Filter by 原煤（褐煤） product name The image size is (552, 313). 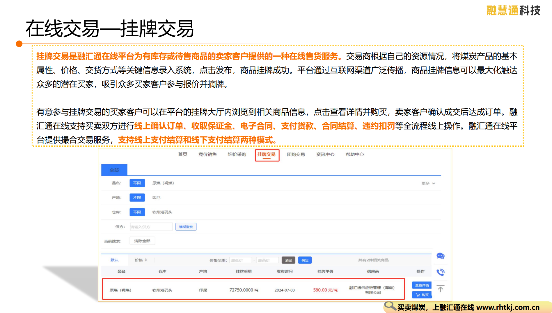163,183
